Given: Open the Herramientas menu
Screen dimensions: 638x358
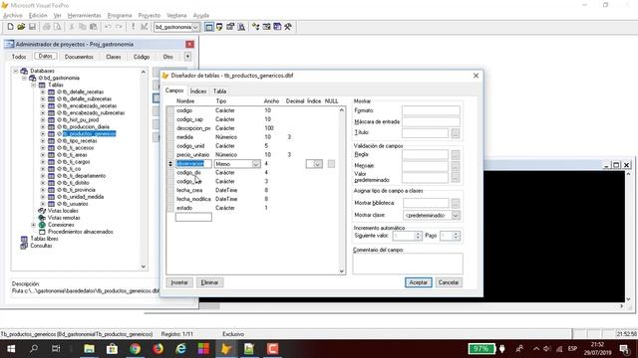Looking at the screenshot, I should pos(84,16).
